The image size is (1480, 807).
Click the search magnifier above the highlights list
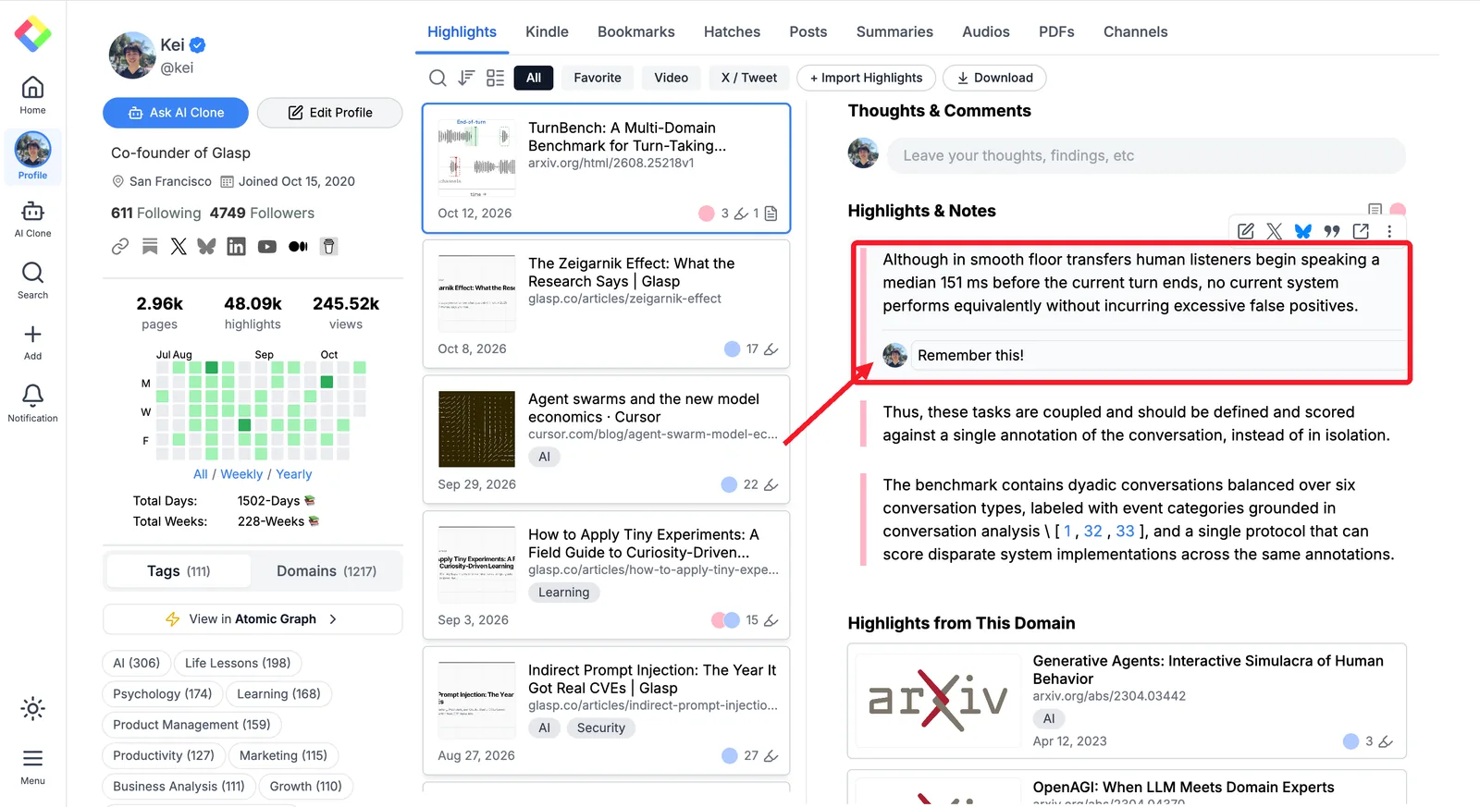tap(438, 78)
